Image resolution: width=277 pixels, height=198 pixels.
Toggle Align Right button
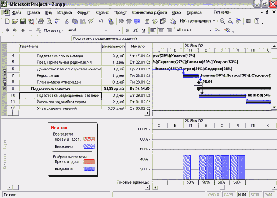169,30
